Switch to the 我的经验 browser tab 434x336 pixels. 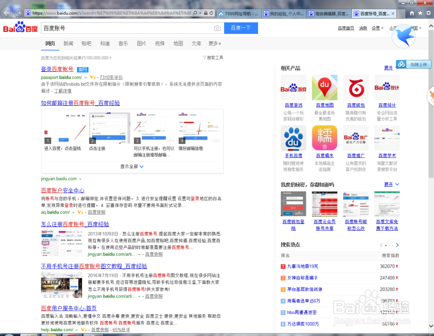tap(284, 13)
